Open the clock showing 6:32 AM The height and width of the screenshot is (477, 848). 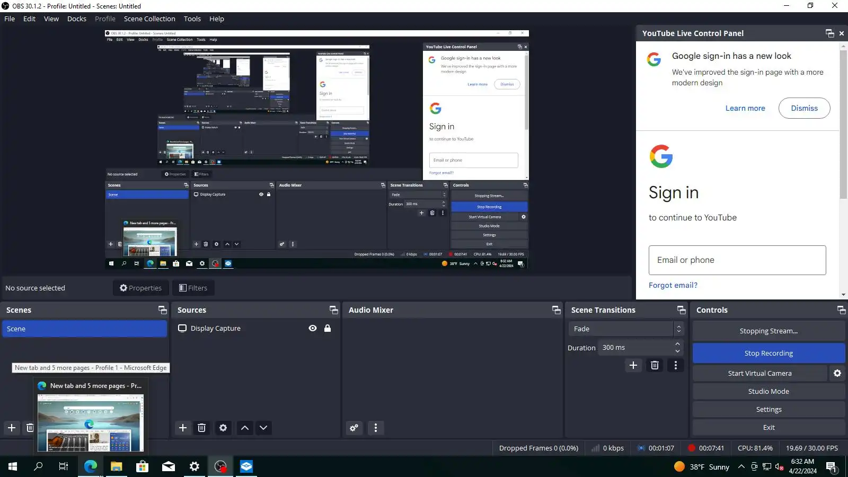coord(802,466)
